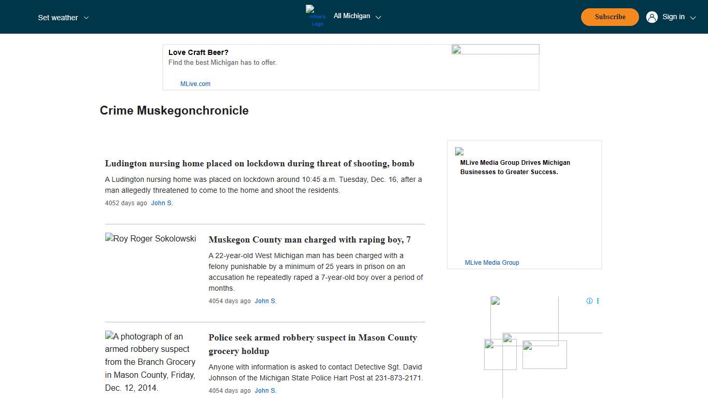Click Love Craft Beer? ad headline
Image resolution: width=708 pixels, height=398 pixels.
click(199, 52)
